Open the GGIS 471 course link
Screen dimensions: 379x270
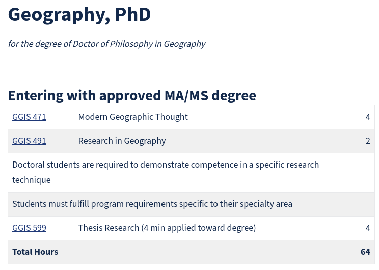coord(29,117)
